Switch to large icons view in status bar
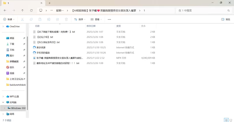Viewport: 234px width, 122px height. point(230,120)
